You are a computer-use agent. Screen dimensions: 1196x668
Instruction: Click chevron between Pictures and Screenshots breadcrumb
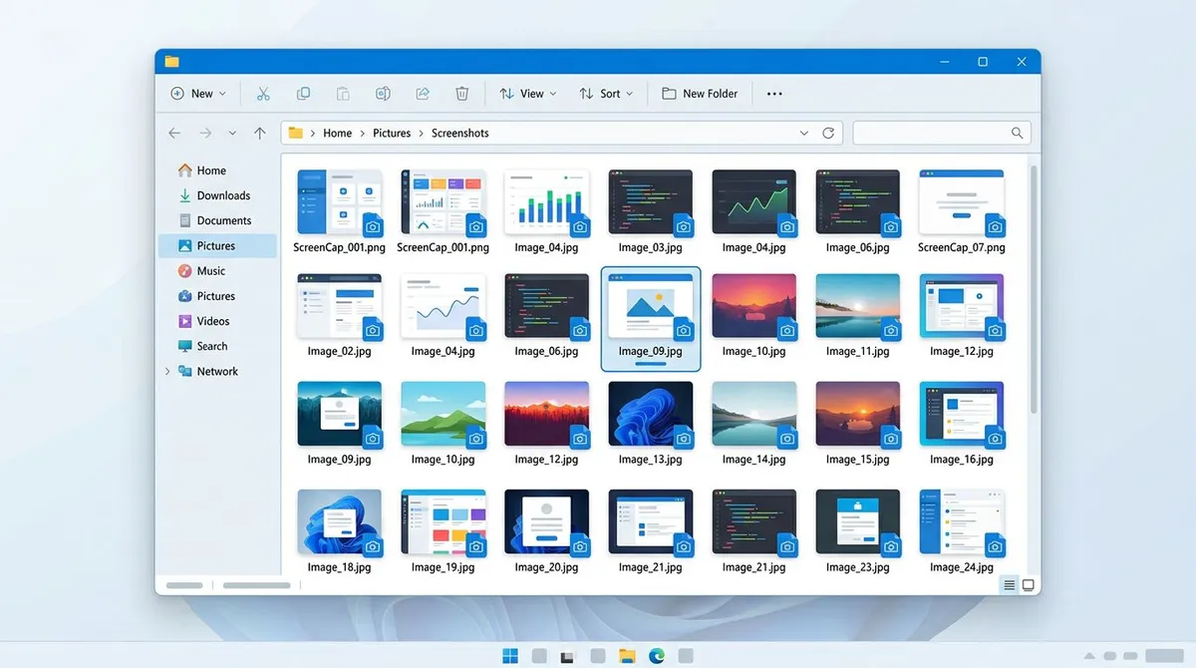(422, 133)
